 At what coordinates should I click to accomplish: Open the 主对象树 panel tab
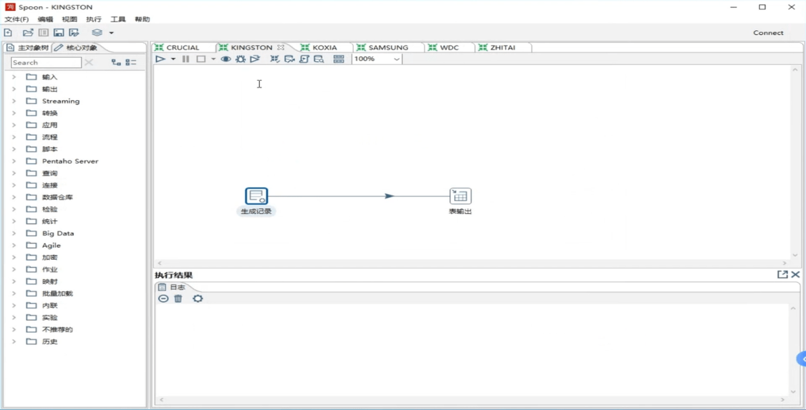point(28,48)
